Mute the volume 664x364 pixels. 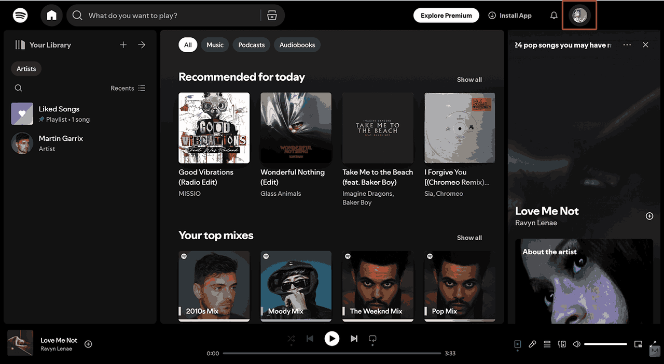[x=576, y=344]
